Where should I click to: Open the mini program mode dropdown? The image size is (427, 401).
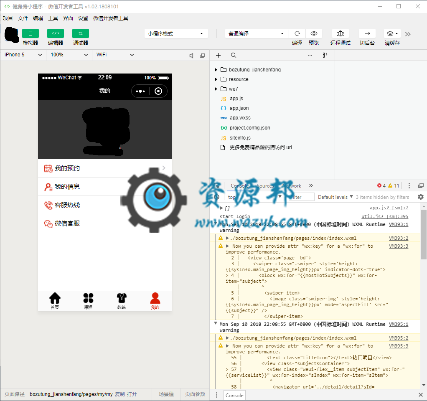coord(176,33)
